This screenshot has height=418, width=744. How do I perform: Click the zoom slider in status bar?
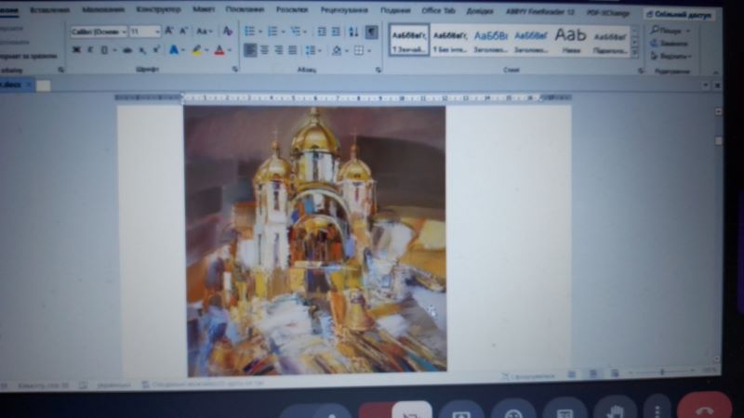[661, 372]
